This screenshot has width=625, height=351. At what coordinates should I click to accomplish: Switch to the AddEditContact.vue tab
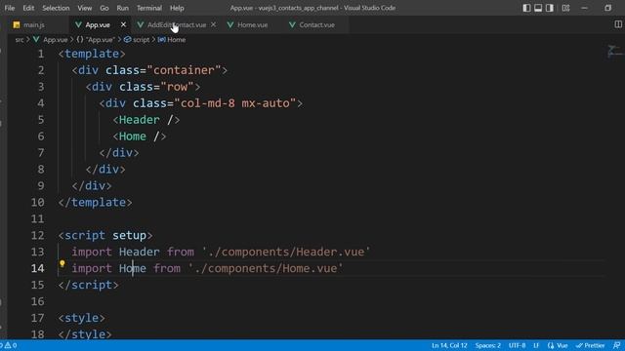177,24
